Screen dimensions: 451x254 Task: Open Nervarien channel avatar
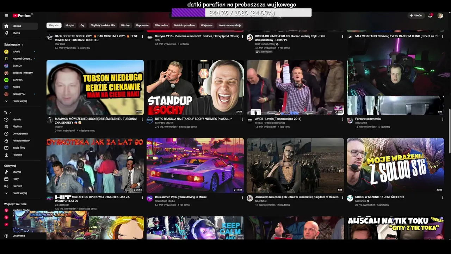coord(350,198)
